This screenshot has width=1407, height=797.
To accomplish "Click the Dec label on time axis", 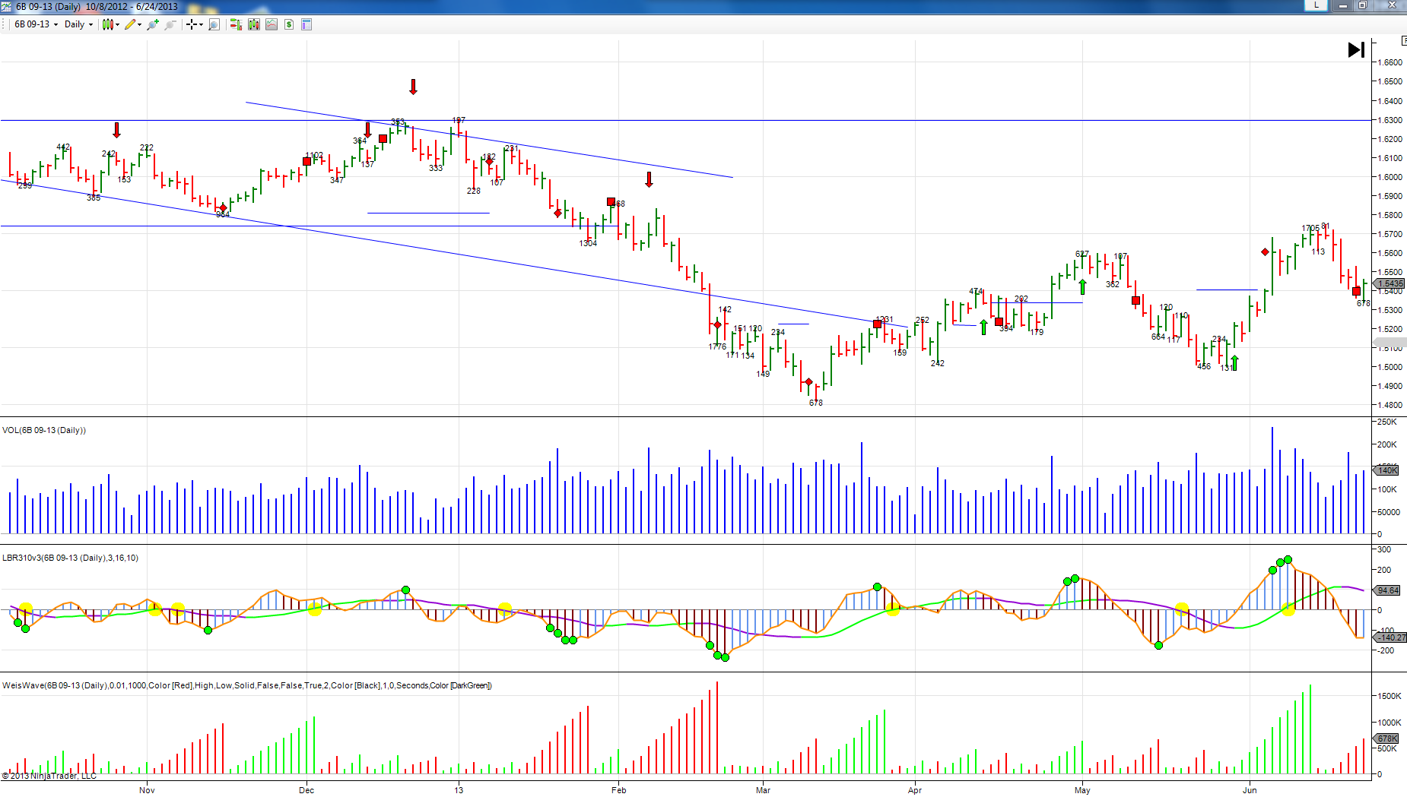I will pos(306,790).
